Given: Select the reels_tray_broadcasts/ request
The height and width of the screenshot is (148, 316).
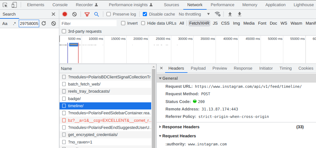Looking at the screenshot, I should [x=89, y=91].
